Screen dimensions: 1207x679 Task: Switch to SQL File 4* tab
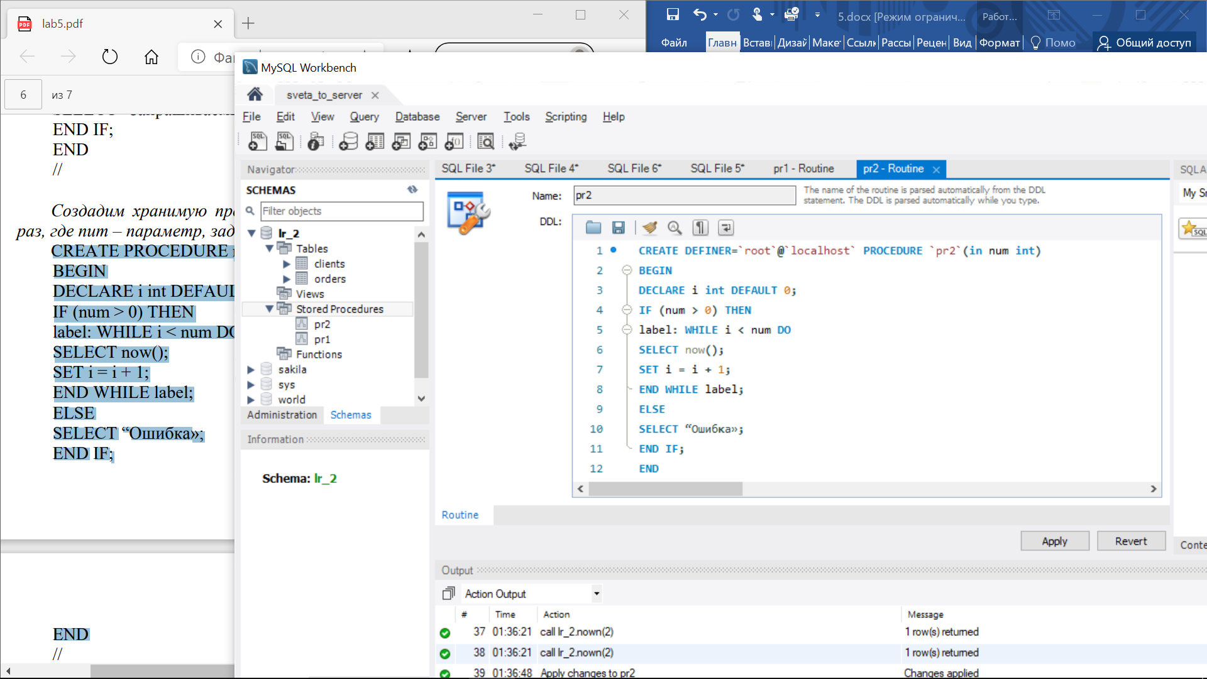tap(551, 168)
